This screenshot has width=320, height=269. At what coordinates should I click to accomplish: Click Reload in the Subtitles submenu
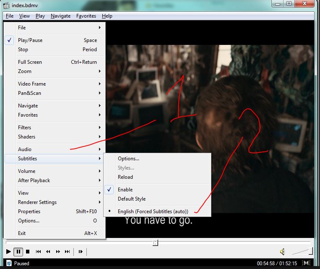[x=125, y=177]
